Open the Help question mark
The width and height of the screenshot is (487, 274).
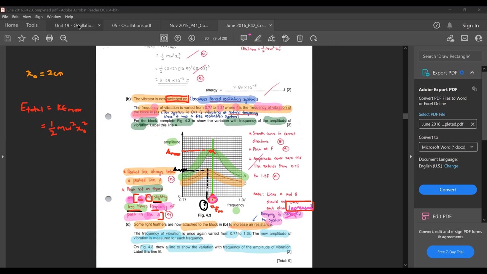click(x=437, y=25)
